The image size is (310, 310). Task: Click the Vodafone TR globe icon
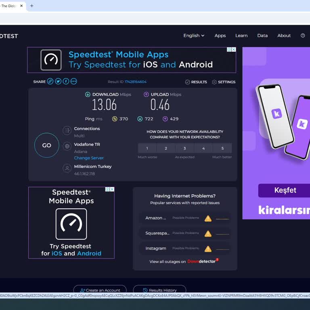[x=67, y=146]
